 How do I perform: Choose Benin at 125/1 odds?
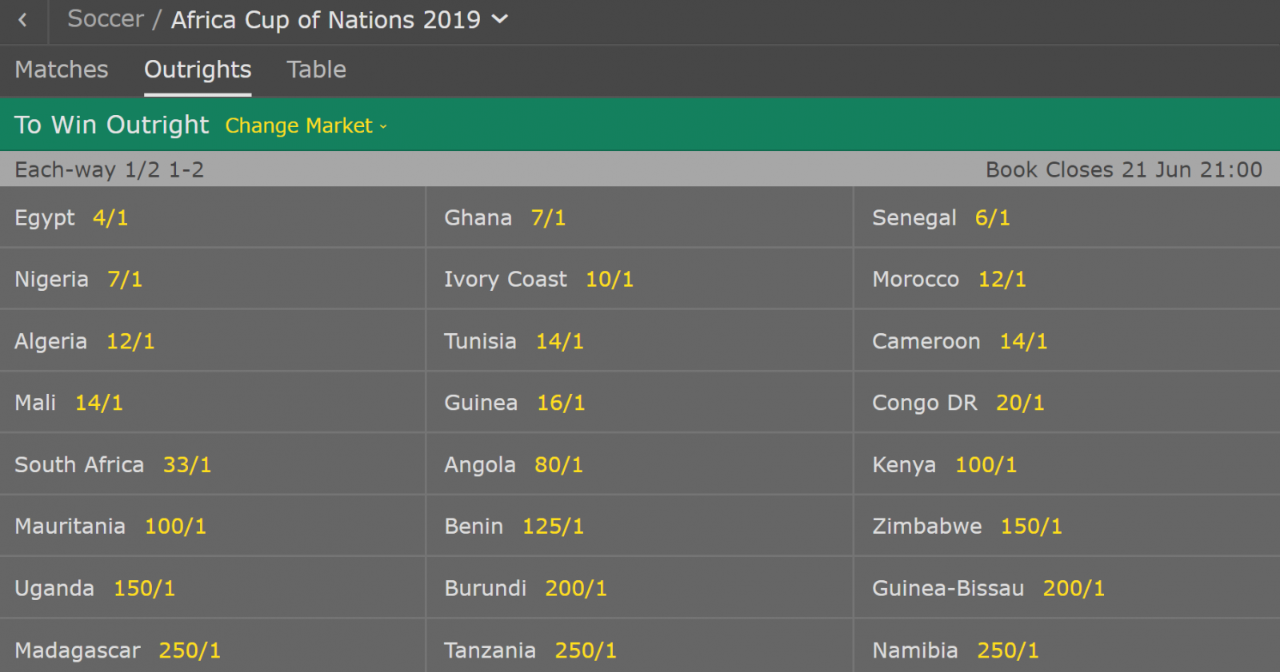coord(553,527)
